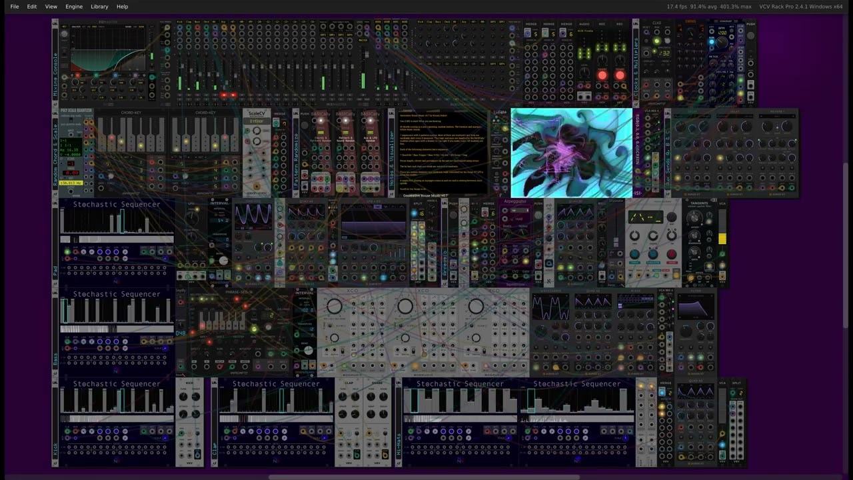Click the video visualizer screen
The width and height of the screenshot is (853, 480).
[571, 153]
